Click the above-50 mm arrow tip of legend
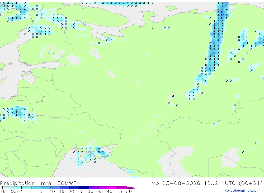The image size is (264, 193). (132, 188)
